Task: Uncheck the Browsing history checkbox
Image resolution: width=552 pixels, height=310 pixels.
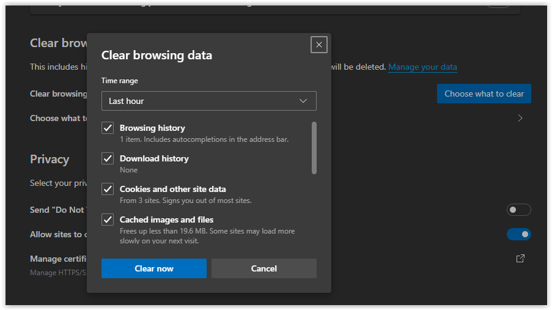Action: (108, 128)
